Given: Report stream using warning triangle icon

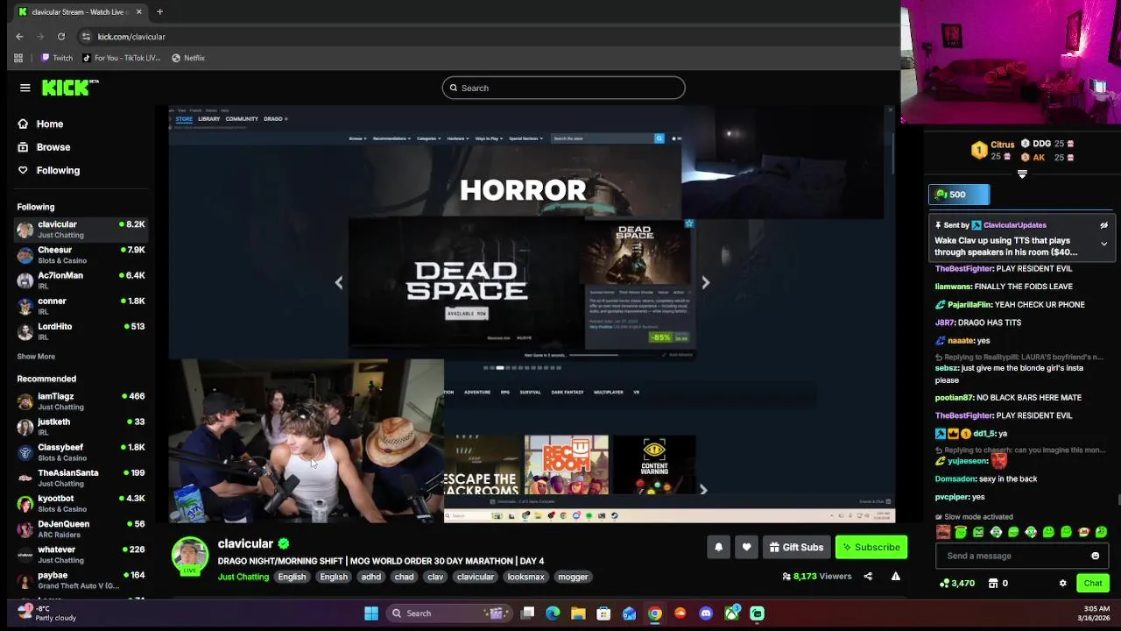Looking at the screenshot, I should click(x=895, y=577).
